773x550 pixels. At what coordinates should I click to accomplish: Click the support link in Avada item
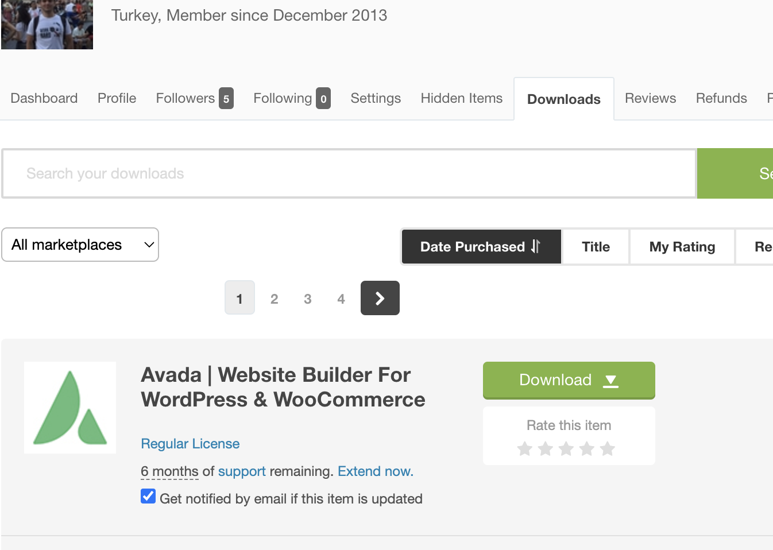tap(242, 471)
